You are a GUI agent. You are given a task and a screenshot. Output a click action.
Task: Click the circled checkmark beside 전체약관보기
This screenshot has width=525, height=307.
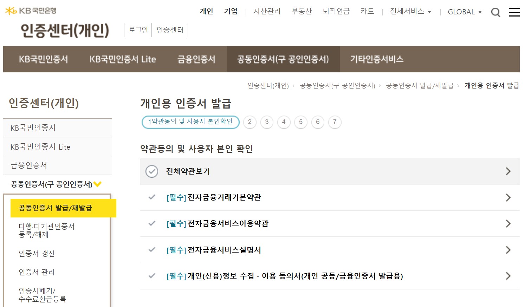pos(152,171)
